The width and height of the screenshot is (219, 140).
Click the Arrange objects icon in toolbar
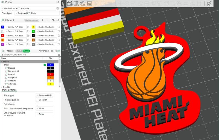(x=89, y=4)
